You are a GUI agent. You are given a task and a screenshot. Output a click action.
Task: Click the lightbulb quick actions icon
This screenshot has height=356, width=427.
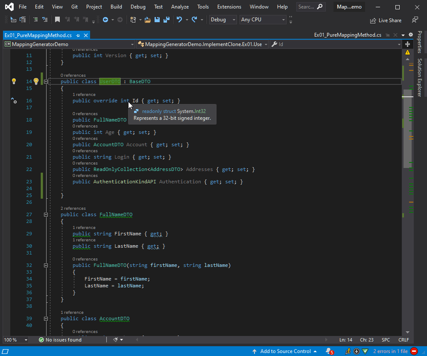[36, 81]
